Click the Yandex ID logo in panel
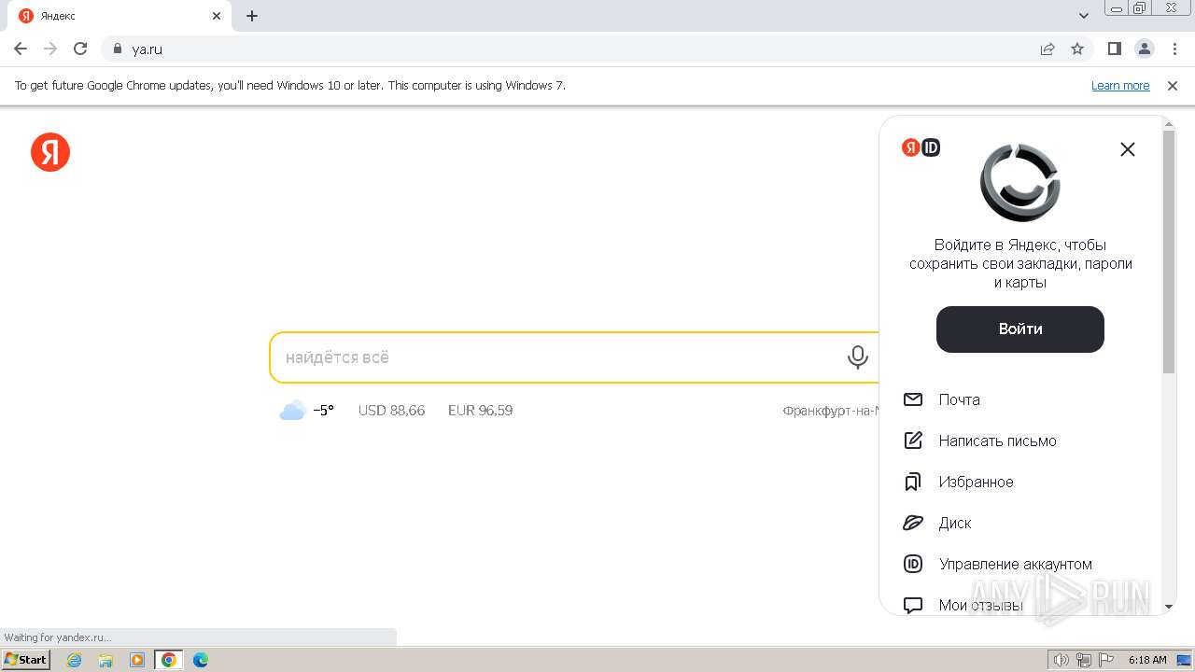The image size is (1195, 672). pos(921,147)
